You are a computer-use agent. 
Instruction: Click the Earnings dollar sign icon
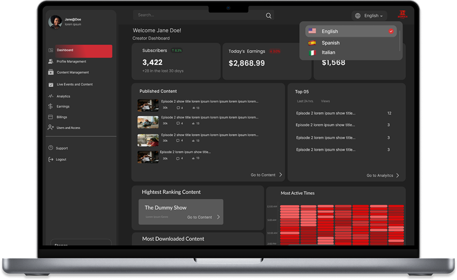[x=51, y=106]
